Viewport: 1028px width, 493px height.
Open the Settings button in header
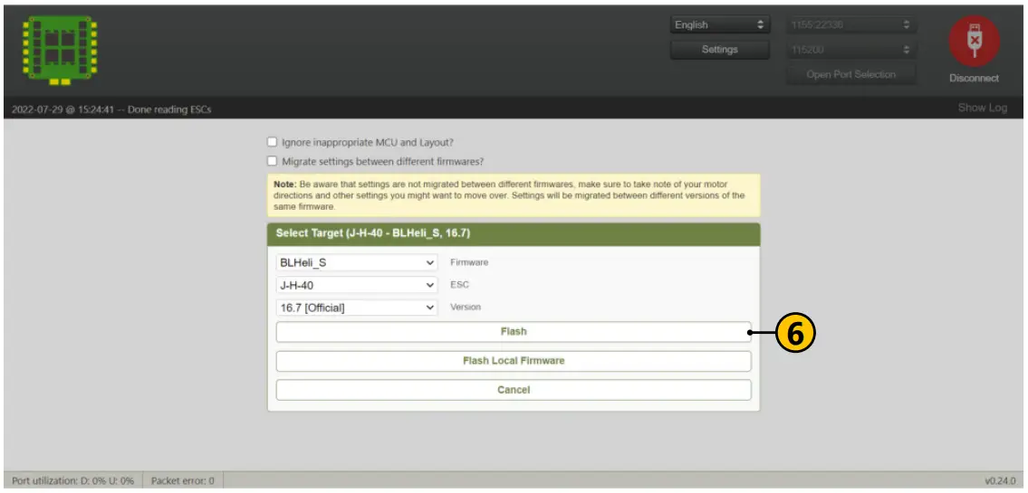point(719,50)
